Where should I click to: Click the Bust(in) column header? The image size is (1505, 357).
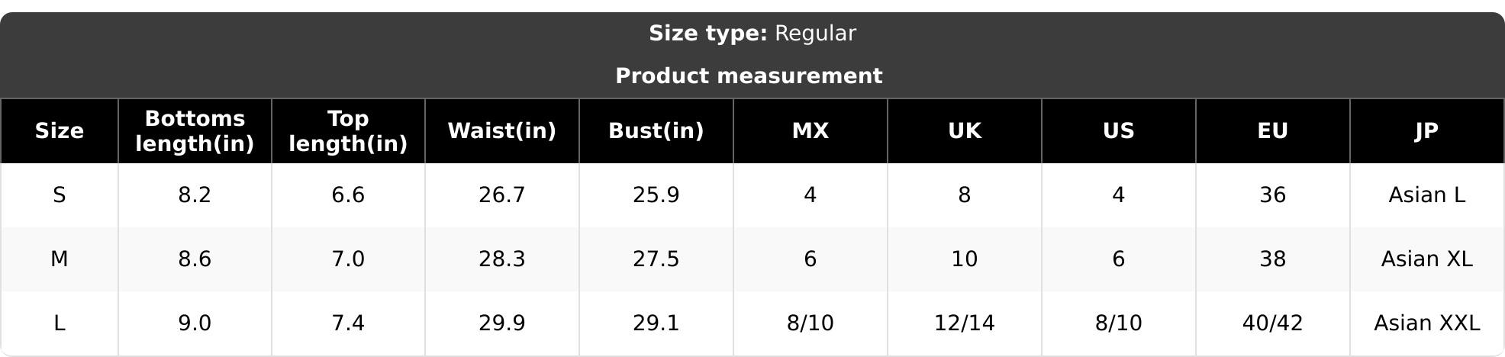(656, 131)
